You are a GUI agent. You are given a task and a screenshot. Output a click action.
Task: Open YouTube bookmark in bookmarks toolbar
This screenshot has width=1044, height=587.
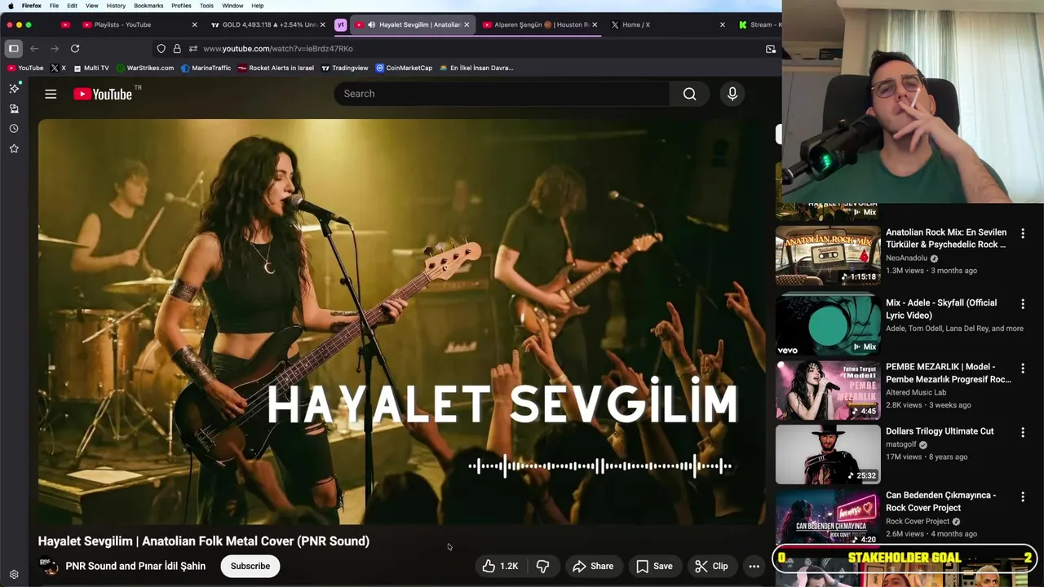click(25, 68)
